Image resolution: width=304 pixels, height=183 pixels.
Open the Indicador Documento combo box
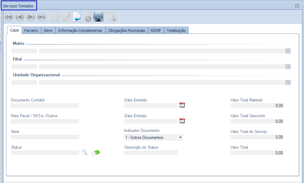[x=180, y=138]
